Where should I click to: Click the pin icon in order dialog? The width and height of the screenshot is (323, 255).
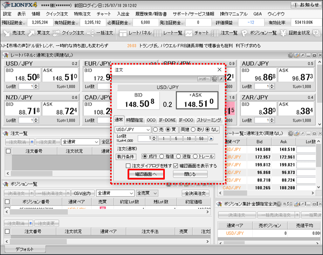(x=221, y=79)
